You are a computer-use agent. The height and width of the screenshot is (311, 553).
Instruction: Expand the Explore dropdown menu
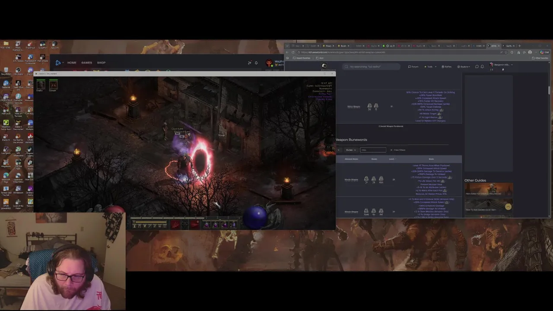(464, 67)
